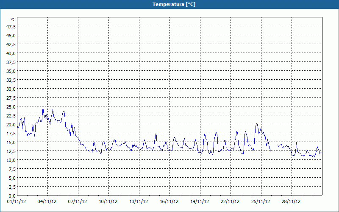Click the 42,5 y-axis label

(x=11, y=45)
